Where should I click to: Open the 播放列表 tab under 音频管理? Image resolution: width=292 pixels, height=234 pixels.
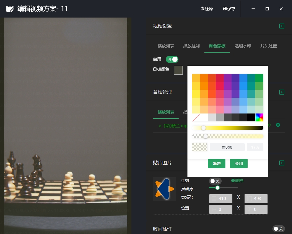166,112
